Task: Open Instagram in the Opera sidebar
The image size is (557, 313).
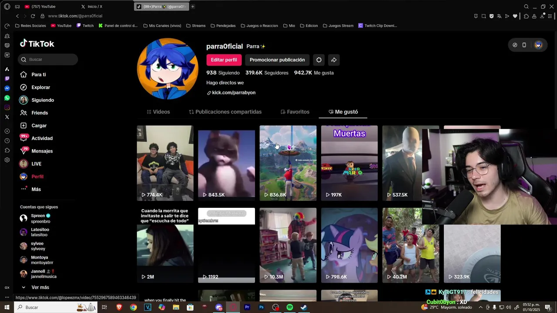Action: pyautogui.click(x=7, y=107)
